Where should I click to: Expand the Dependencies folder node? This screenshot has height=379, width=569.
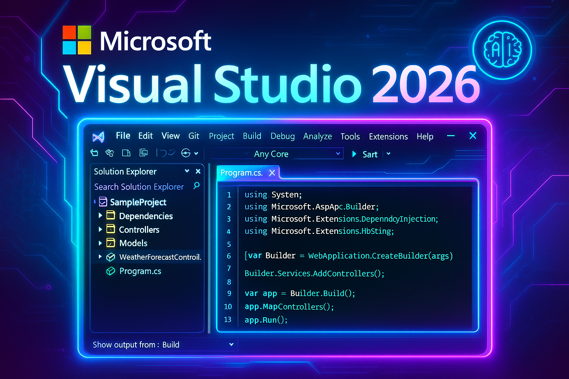100,215
